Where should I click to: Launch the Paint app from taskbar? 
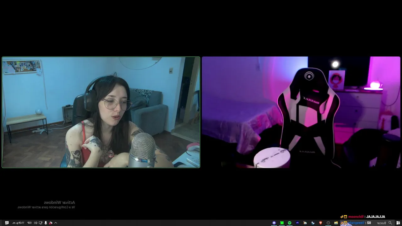305,223
